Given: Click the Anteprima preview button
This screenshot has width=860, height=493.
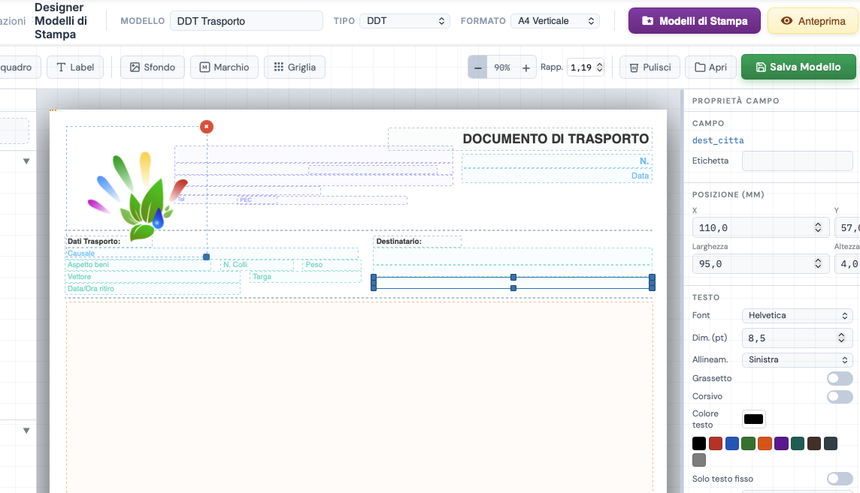Looking at the screenshot, I should tap(813, 21).
